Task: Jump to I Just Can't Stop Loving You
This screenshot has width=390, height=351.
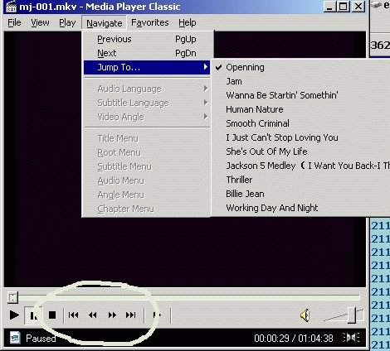Action: tap(301, 137)
